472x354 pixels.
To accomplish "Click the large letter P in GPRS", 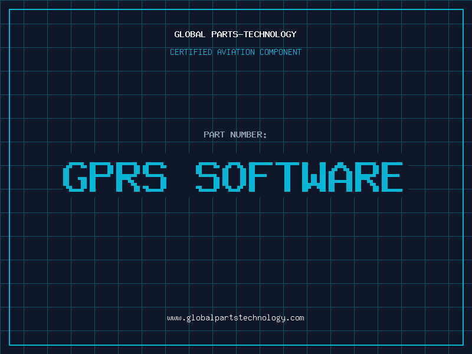I will click(x=101, y=176).
